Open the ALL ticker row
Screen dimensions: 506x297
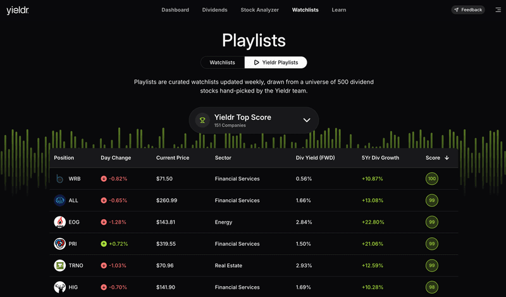254,200
